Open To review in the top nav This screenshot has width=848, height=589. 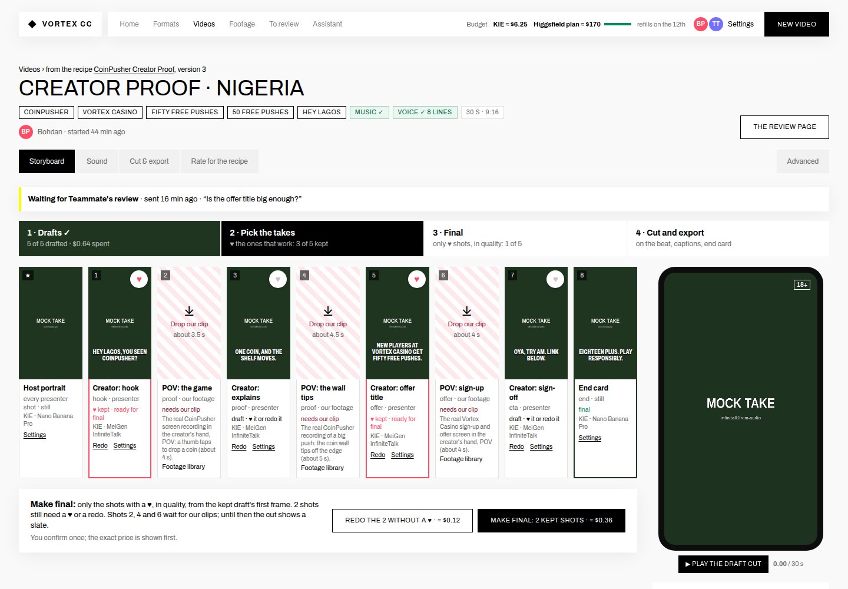click(x=284, y=24)
